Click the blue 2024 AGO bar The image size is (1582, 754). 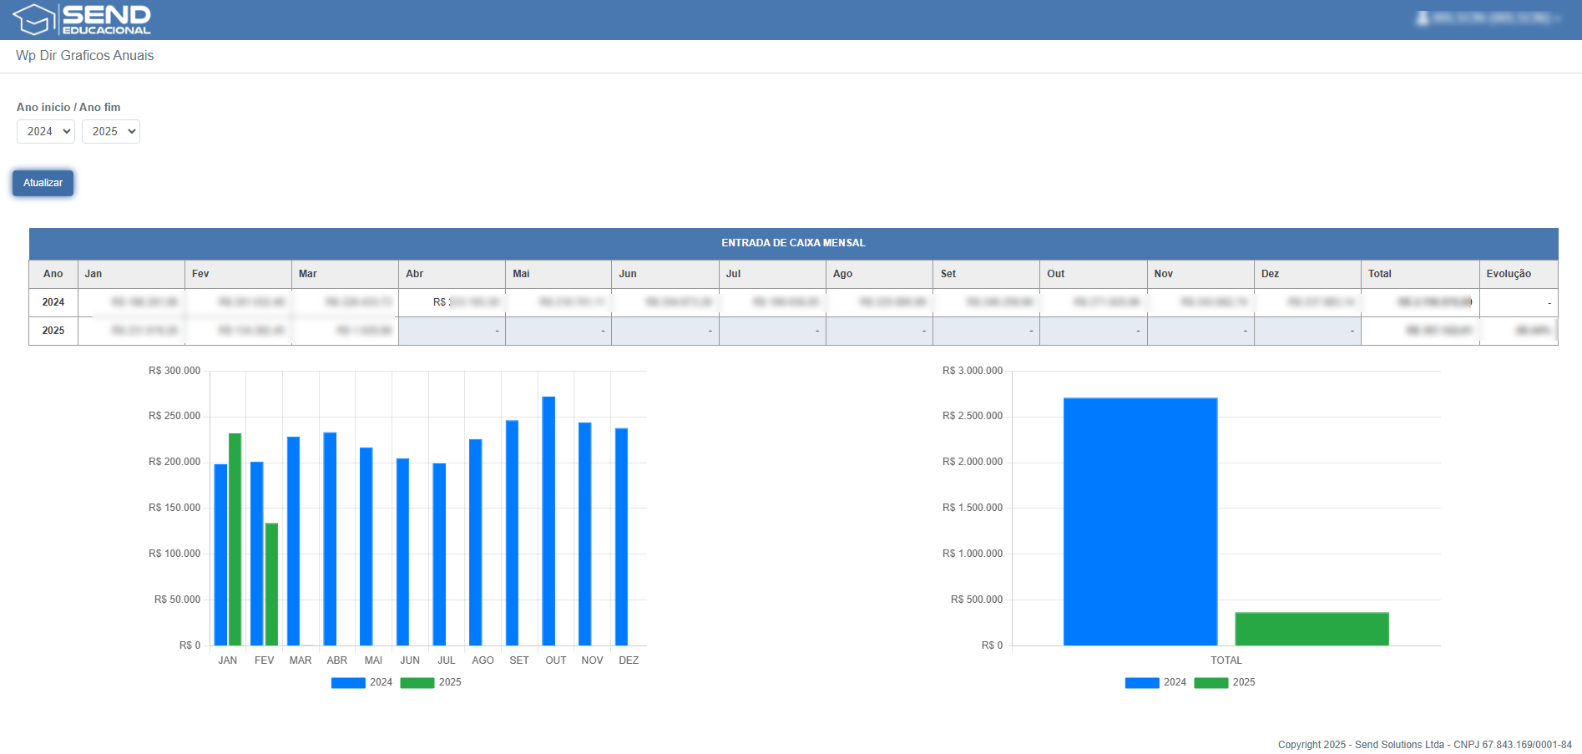point(476,542)
